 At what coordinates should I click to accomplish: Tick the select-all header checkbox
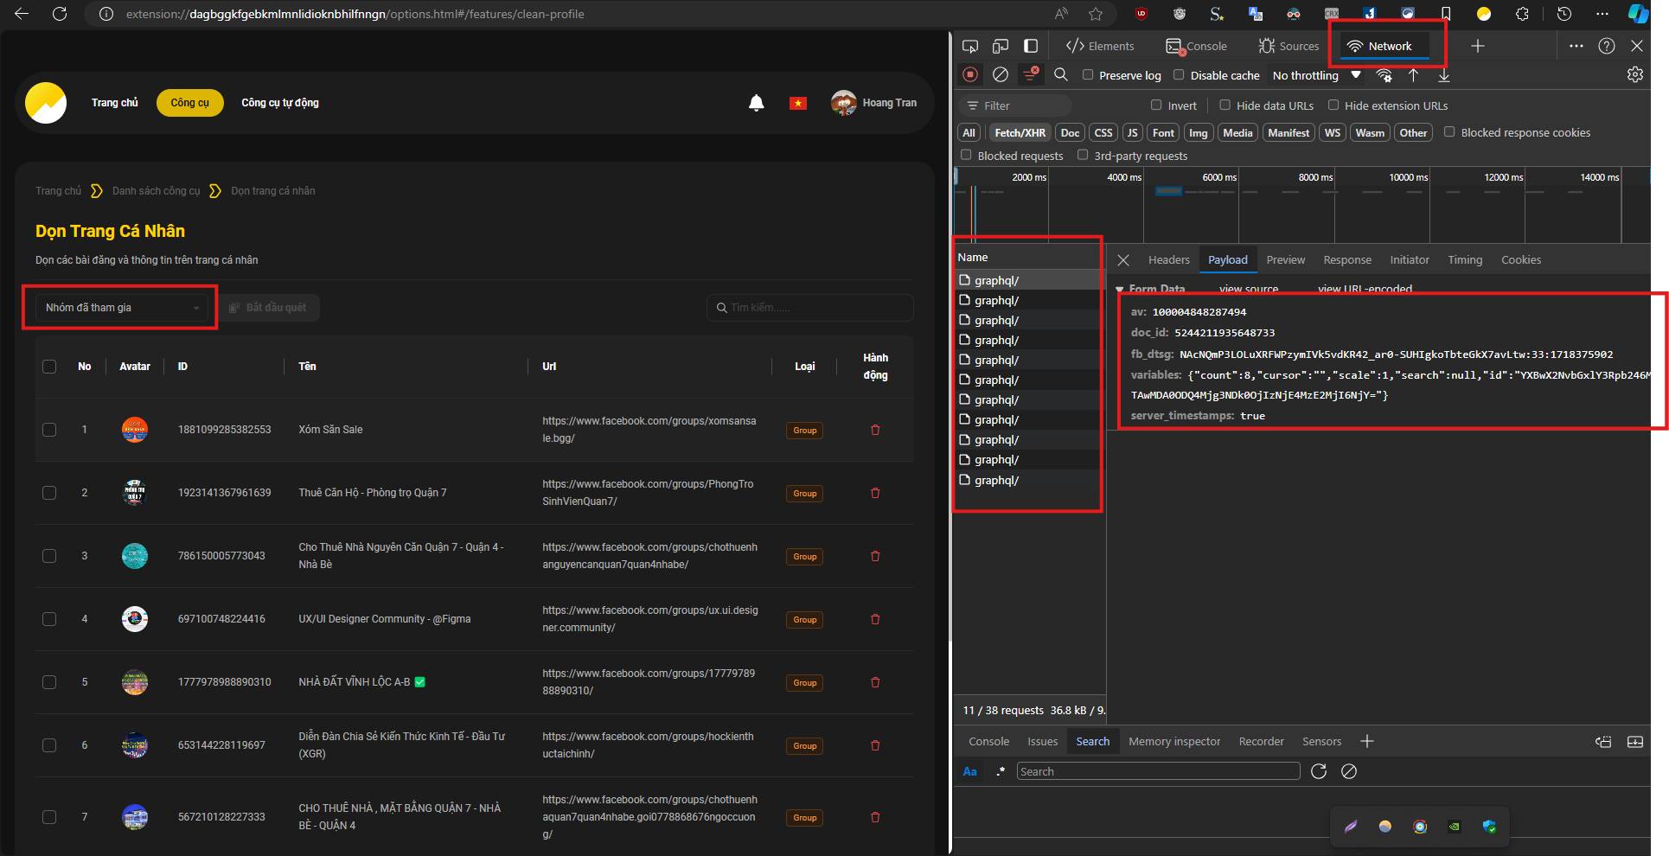pos(49,367)
